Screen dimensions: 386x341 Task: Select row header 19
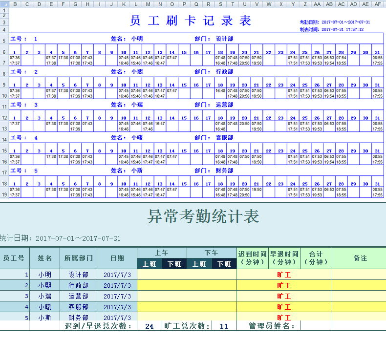point(4,194)
